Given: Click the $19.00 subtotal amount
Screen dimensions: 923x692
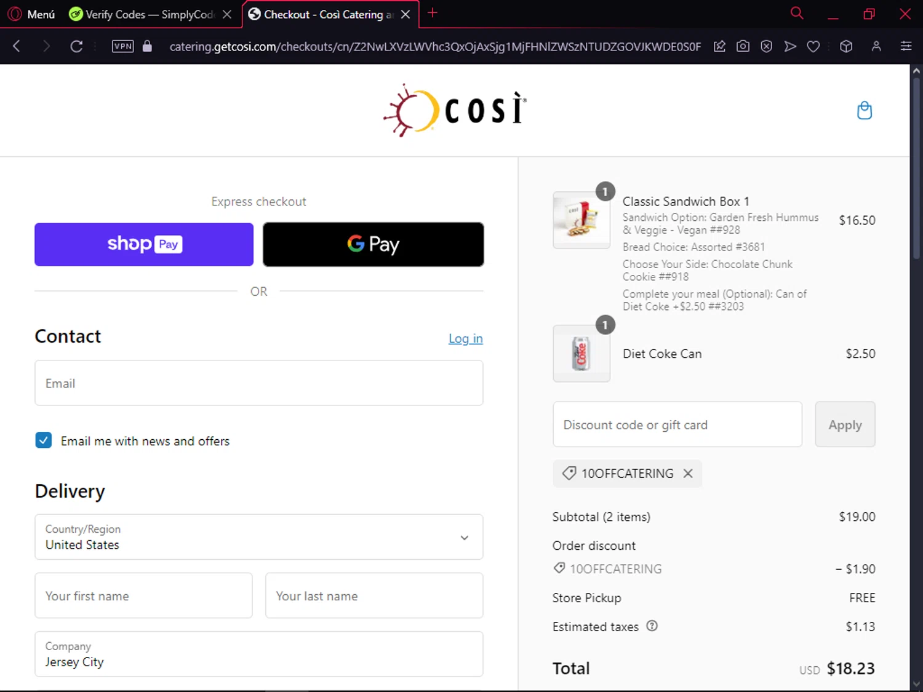Looking at the screenshot, I should point(857,517).
